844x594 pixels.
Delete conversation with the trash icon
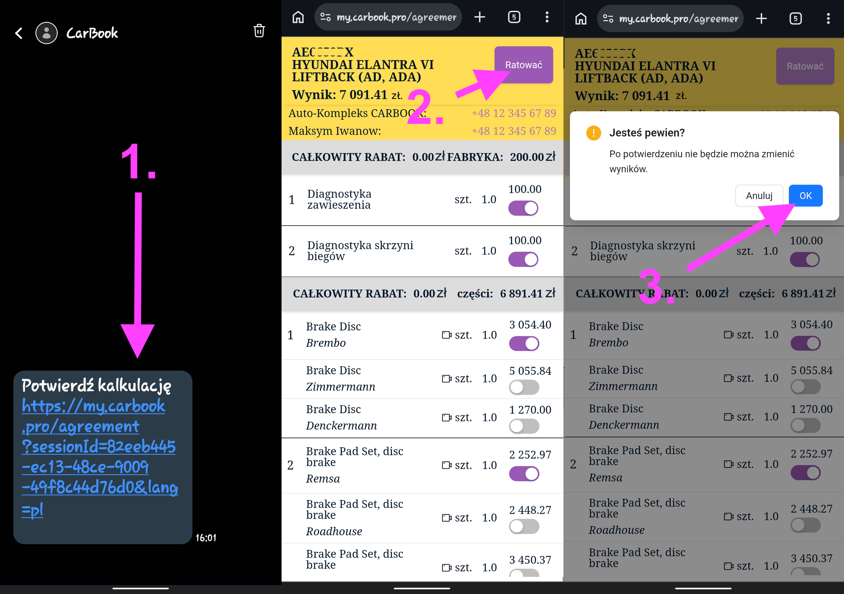(259, 31)
